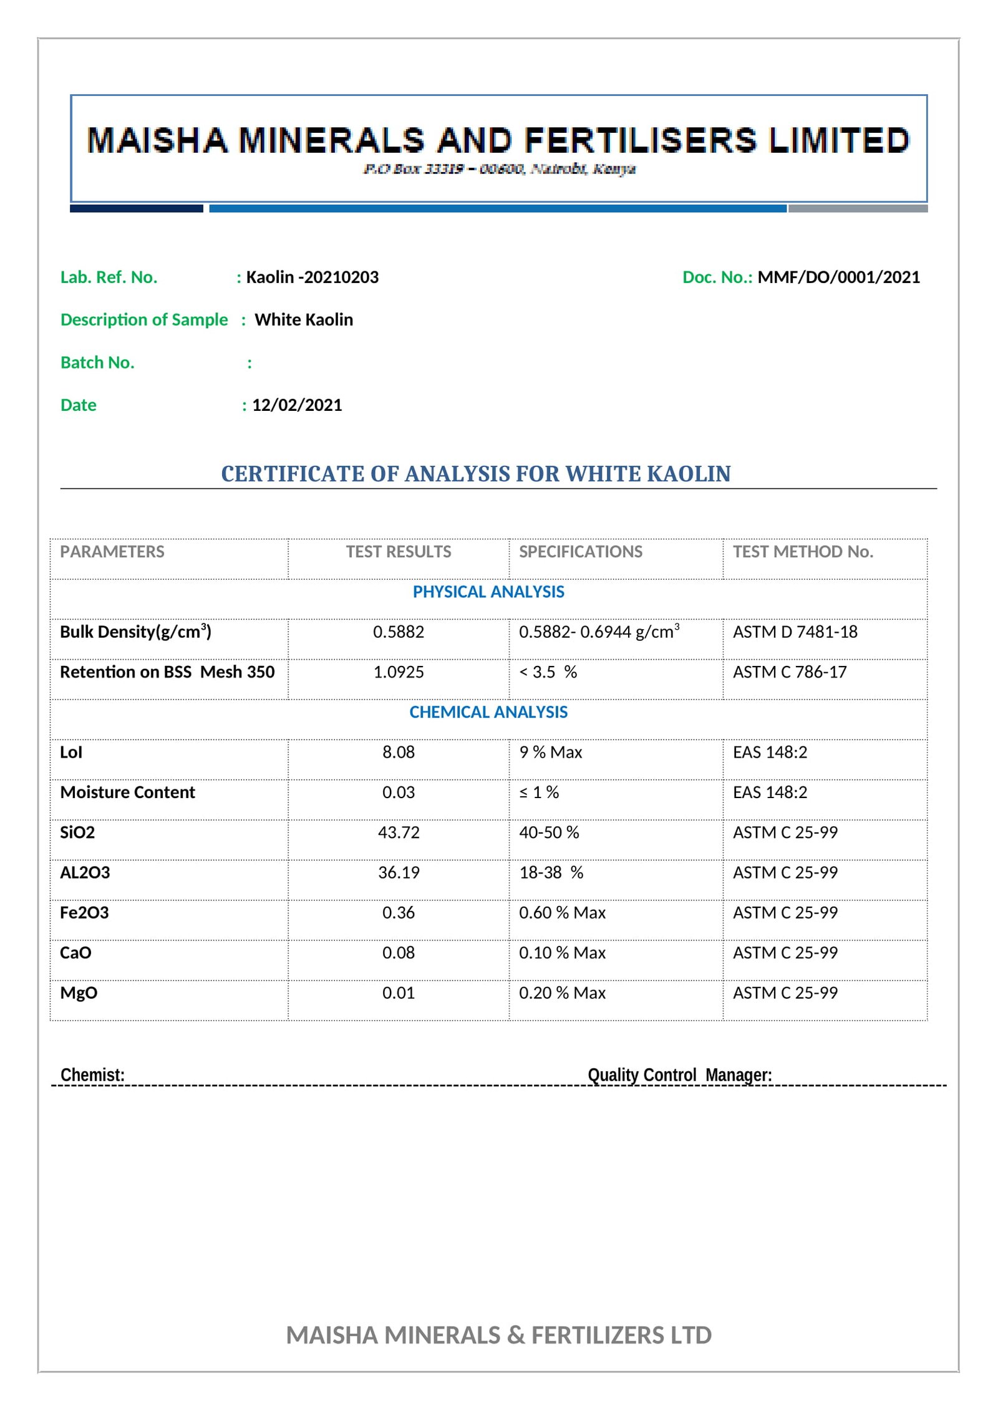998x1411 pixels.
Task: Click the Certificate of Analysis heading
Action: 475,474
